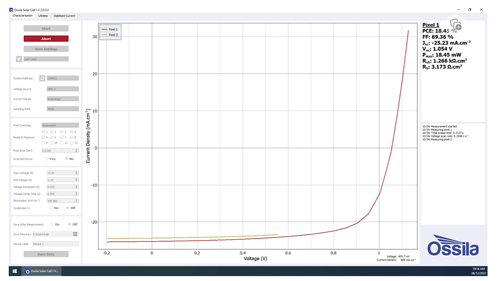Screen dimensions: 499x281
Task: Open the Current Range Autorange dropdown
Action: (63, 99)
